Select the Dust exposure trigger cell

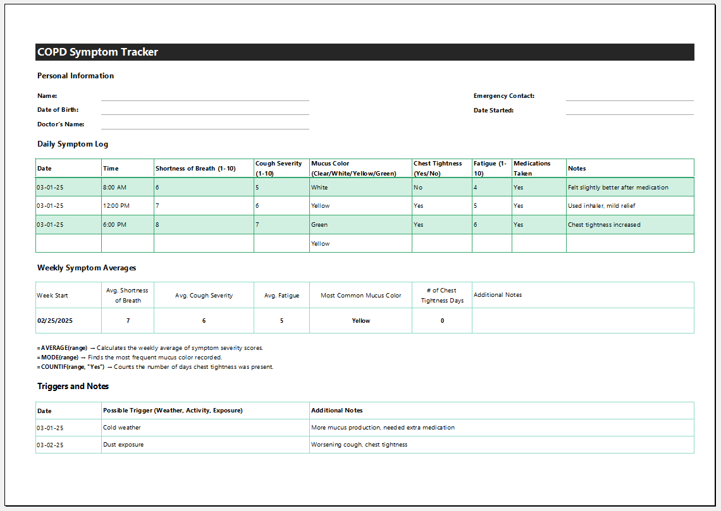coord(205,445)
